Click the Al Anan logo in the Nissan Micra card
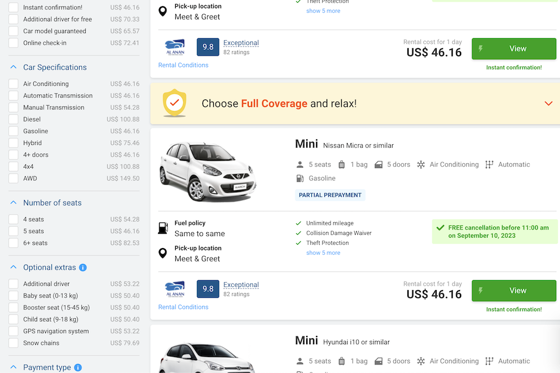 (x=175, y=289)
